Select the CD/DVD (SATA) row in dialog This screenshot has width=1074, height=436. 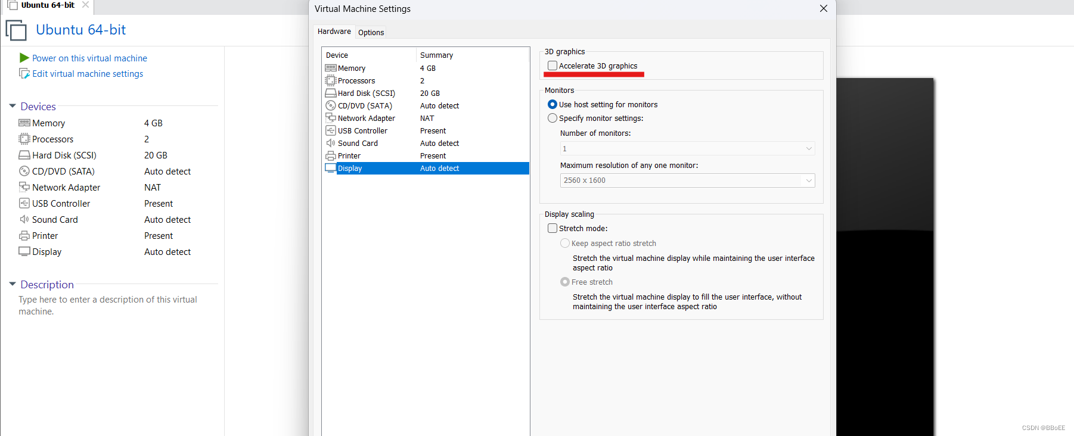pyautogui.click(x=426, y=105)
